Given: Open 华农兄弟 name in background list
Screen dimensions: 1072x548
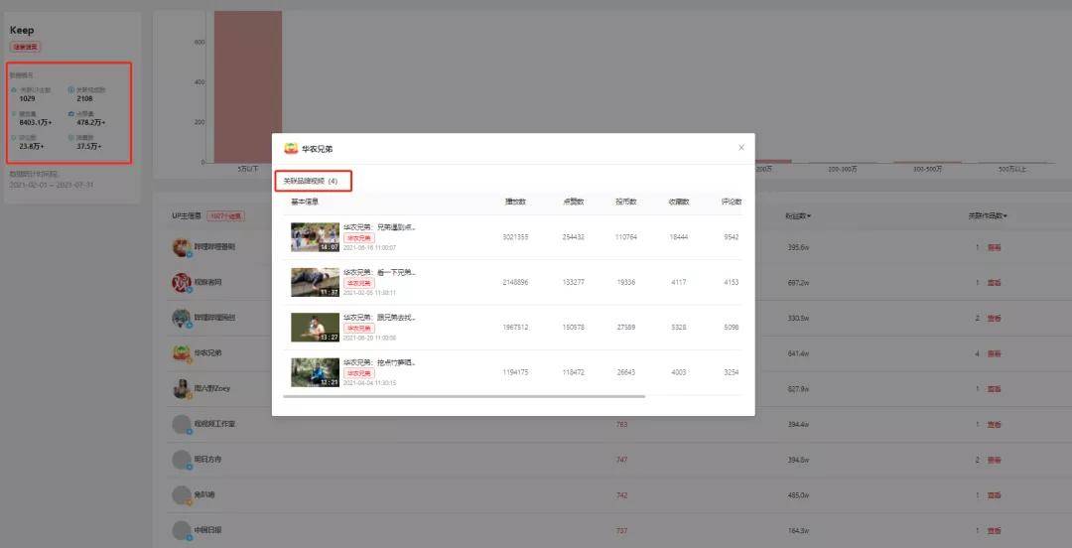Looking at the screenshot, I should pos(207,353).
